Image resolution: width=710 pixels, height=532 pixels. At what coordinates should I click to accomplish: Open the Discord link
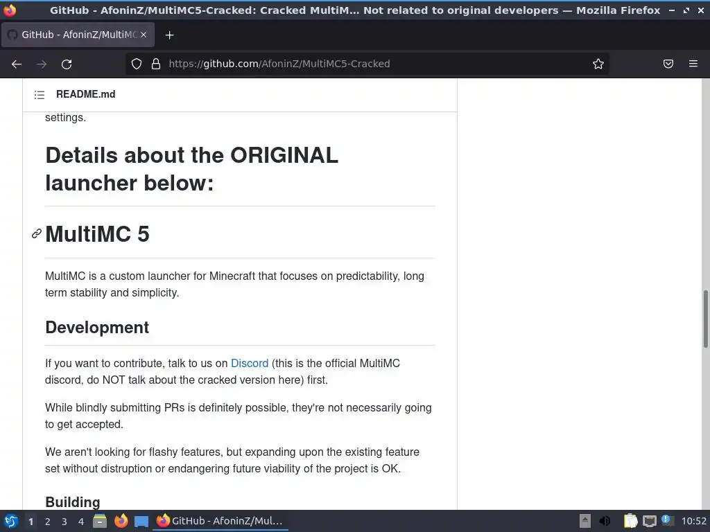[250, 363]
